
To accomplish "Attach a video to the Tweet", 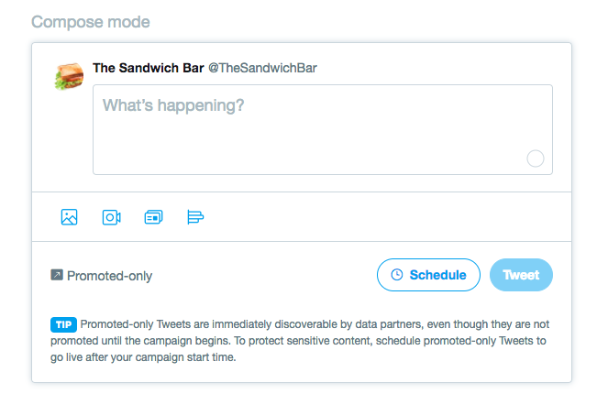I will 111,217.
